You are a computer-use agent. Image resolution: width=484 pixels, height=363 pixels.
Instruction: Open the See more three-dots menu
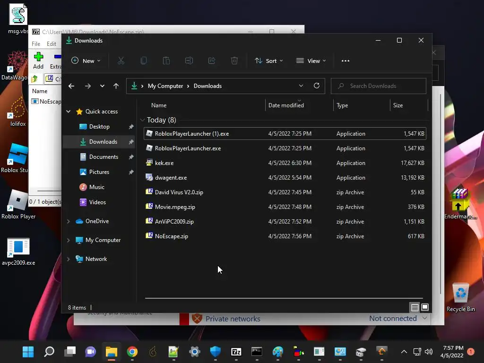click(x=346, y=61)
